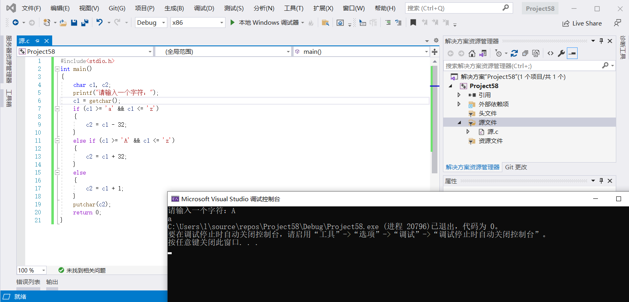Expand the 引用 tree node
Screen dimensions: 629x302
pos(459,95)
